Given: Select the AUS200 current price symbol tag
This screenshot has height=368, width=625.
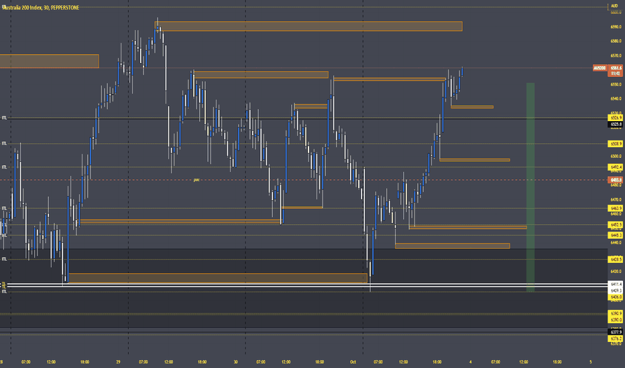Looking at the screenshot, I should 600,68.
